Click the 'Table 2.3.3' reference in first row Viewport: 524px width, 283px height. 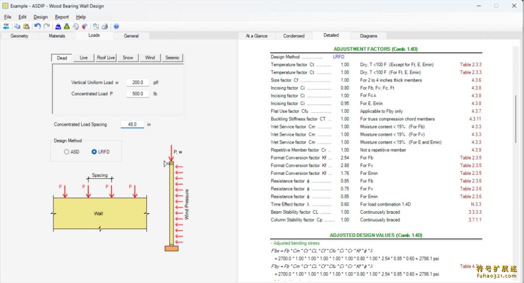[471, 65]
